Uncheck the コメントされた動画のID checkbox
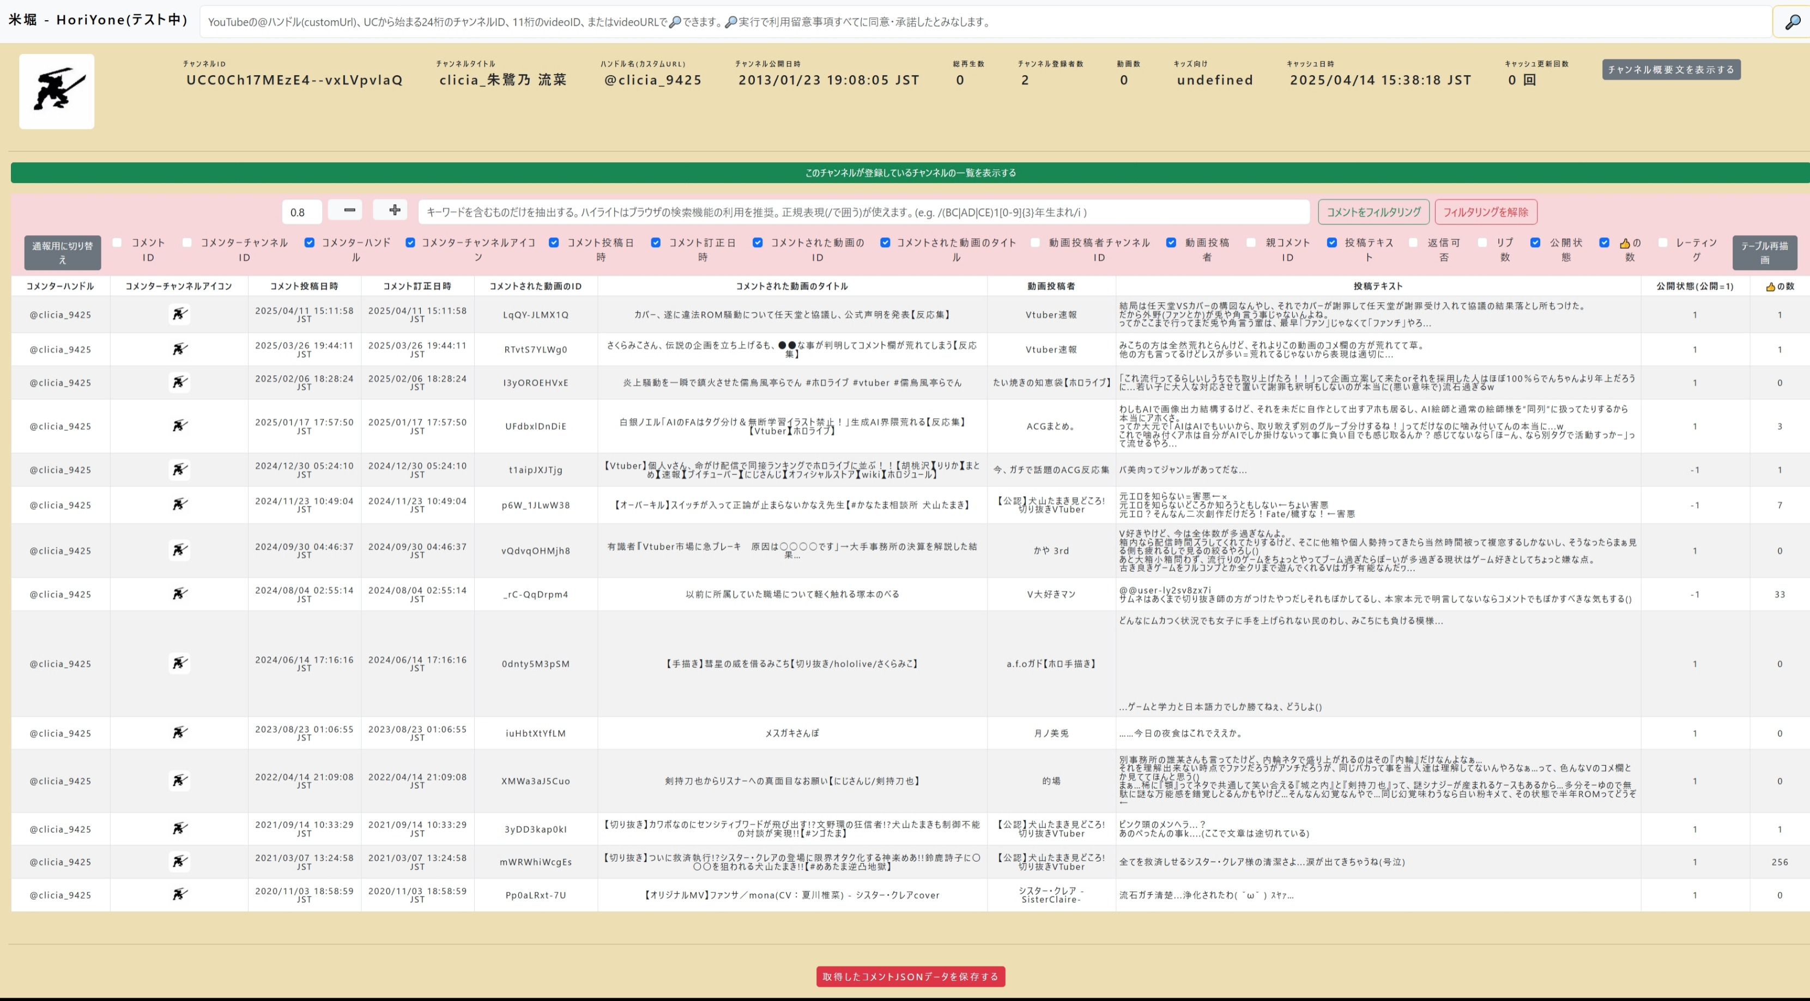The width and height of the screenshot is (1810, 1001). 758,242
